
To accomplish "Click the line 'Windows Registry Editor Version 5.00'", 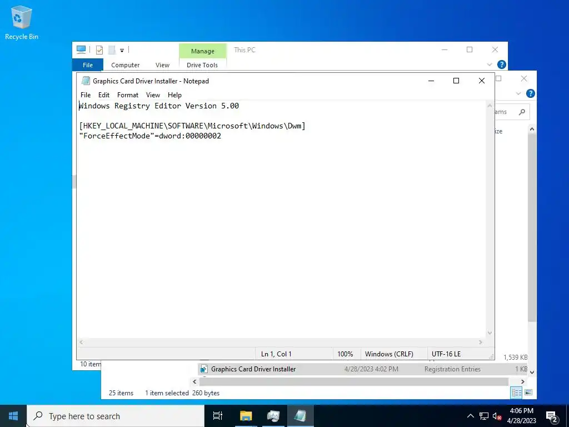I will coord(159,106).
